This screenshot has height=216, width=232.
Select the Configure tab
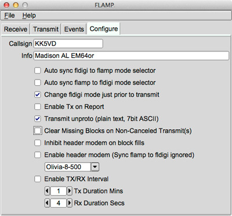point(104,29)
